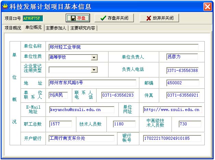
Task: Focus the 单位负责人 field showing 吕彦力
Action: pos(182,57)
